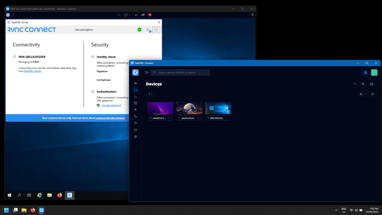Click the macOS12-V... device label

(x=159, y=118)
